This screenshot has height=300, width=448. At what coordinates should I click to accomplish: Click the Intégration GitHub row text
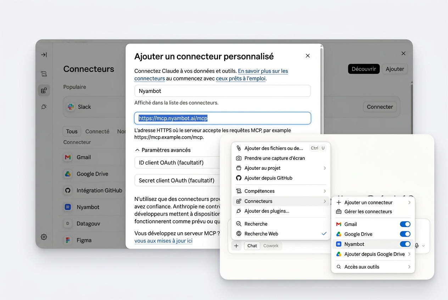click(x=99, y=190)
